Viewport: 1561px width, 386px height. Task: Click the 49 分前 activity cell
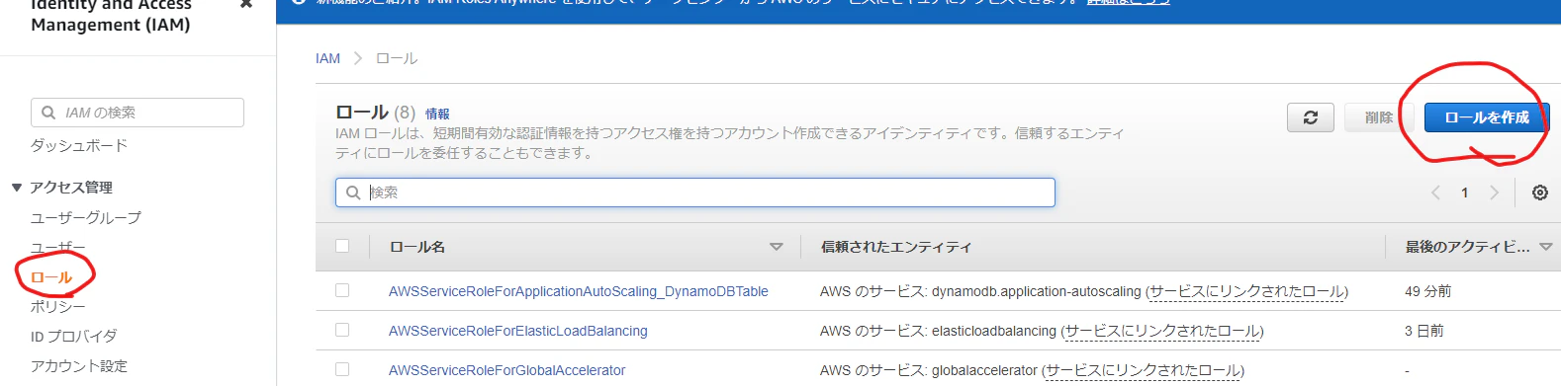coord(1428,291)
